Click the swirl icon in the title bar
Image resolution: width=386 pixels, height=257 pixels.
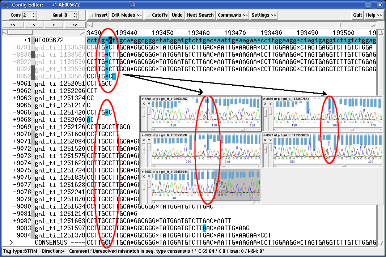pos(132,4)
